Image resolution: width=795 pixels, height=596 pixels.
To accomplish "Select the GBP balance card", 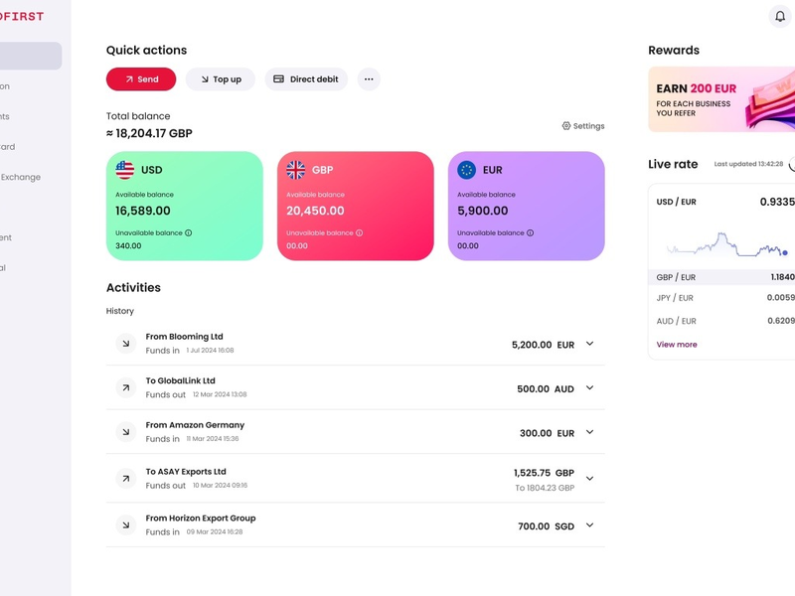I will 355,206.
